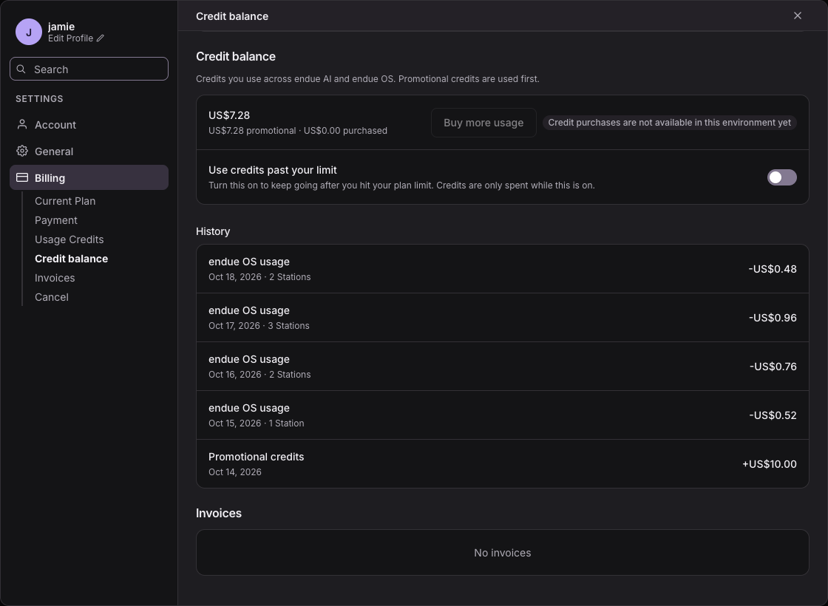Go to Cancel subsection
The width and height of the screenshot is (828, 606).
52,297
